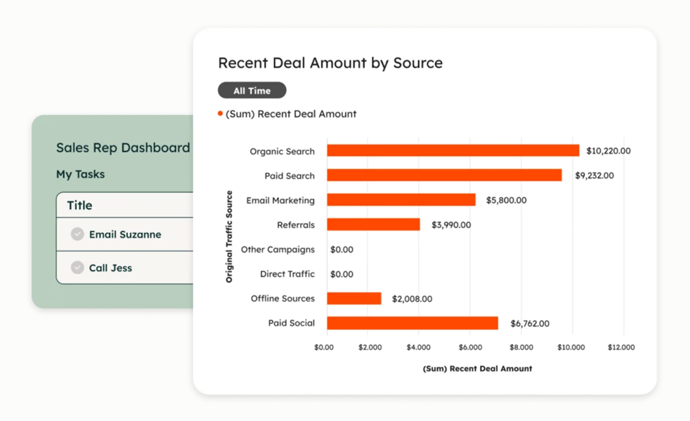
Task: Click the Title column header
Action: [79, 205]
